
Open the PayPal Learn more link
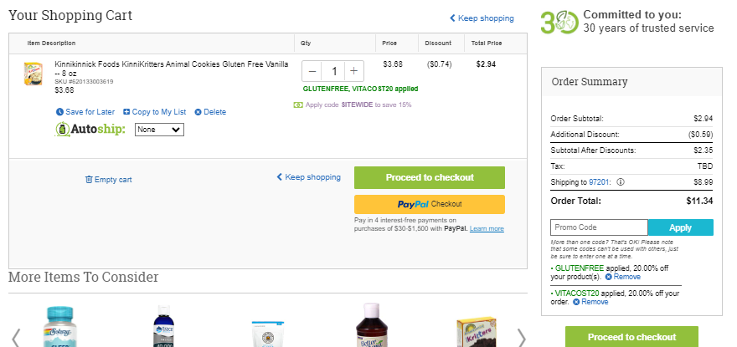click(487, 228)
